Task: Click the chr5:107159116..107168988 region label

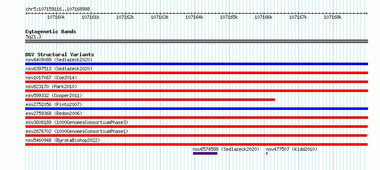Action: tap(58, 9)
